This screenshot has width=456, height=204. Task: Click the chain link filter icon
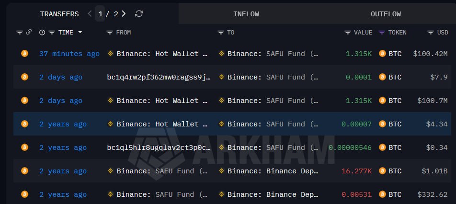coord(28,33)
